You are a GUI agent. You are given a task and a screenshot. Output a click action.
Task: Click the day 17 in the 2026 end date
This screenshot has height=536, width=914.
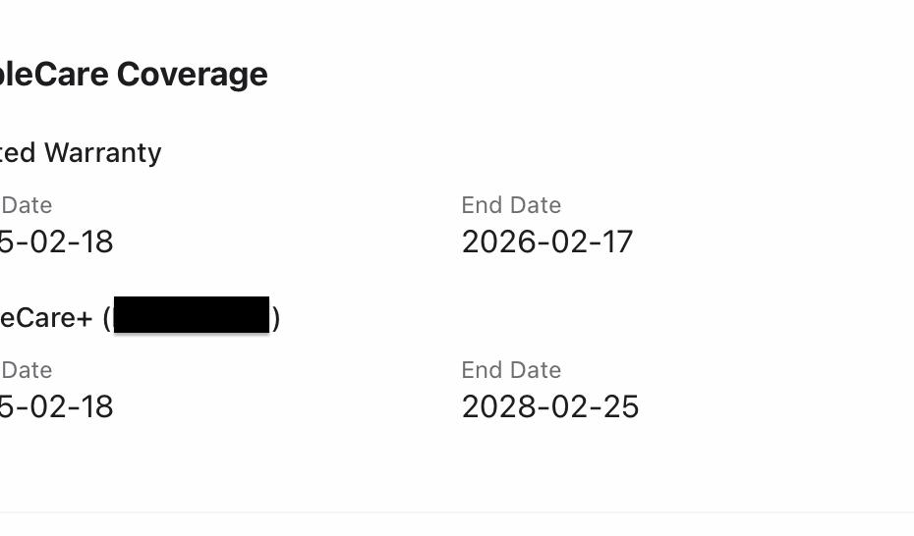tap(618, 241)
